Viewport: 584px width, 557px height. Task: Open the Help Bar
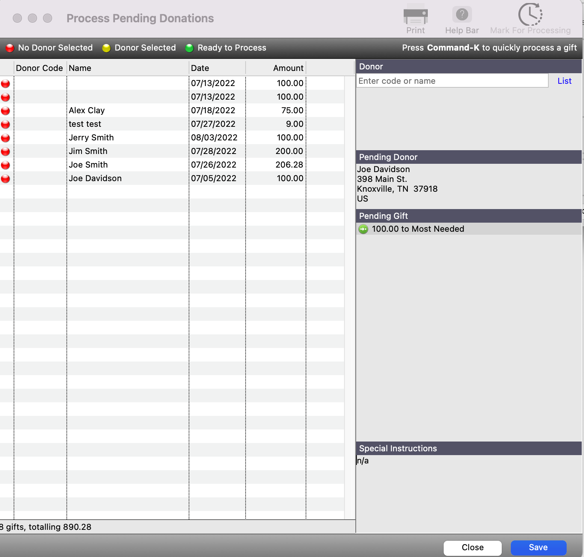click(462, 15)
